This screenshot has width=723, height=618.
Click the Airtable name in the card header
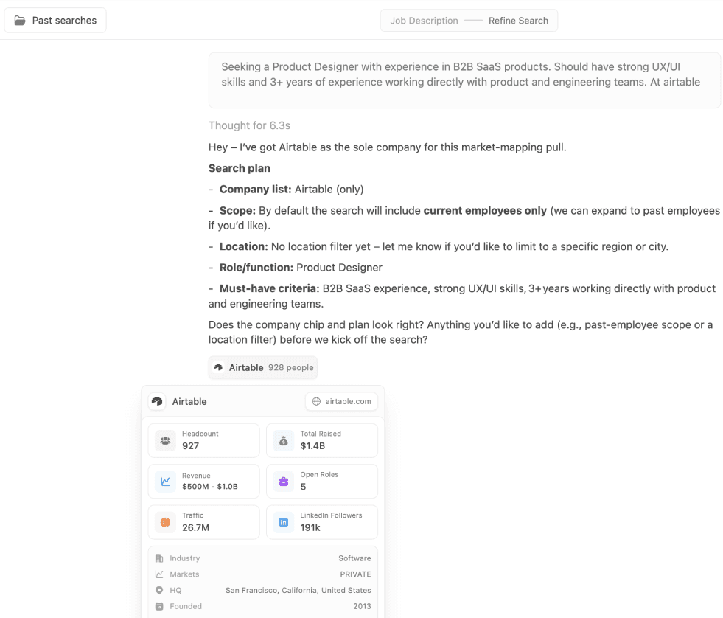(x=189, y=401)
